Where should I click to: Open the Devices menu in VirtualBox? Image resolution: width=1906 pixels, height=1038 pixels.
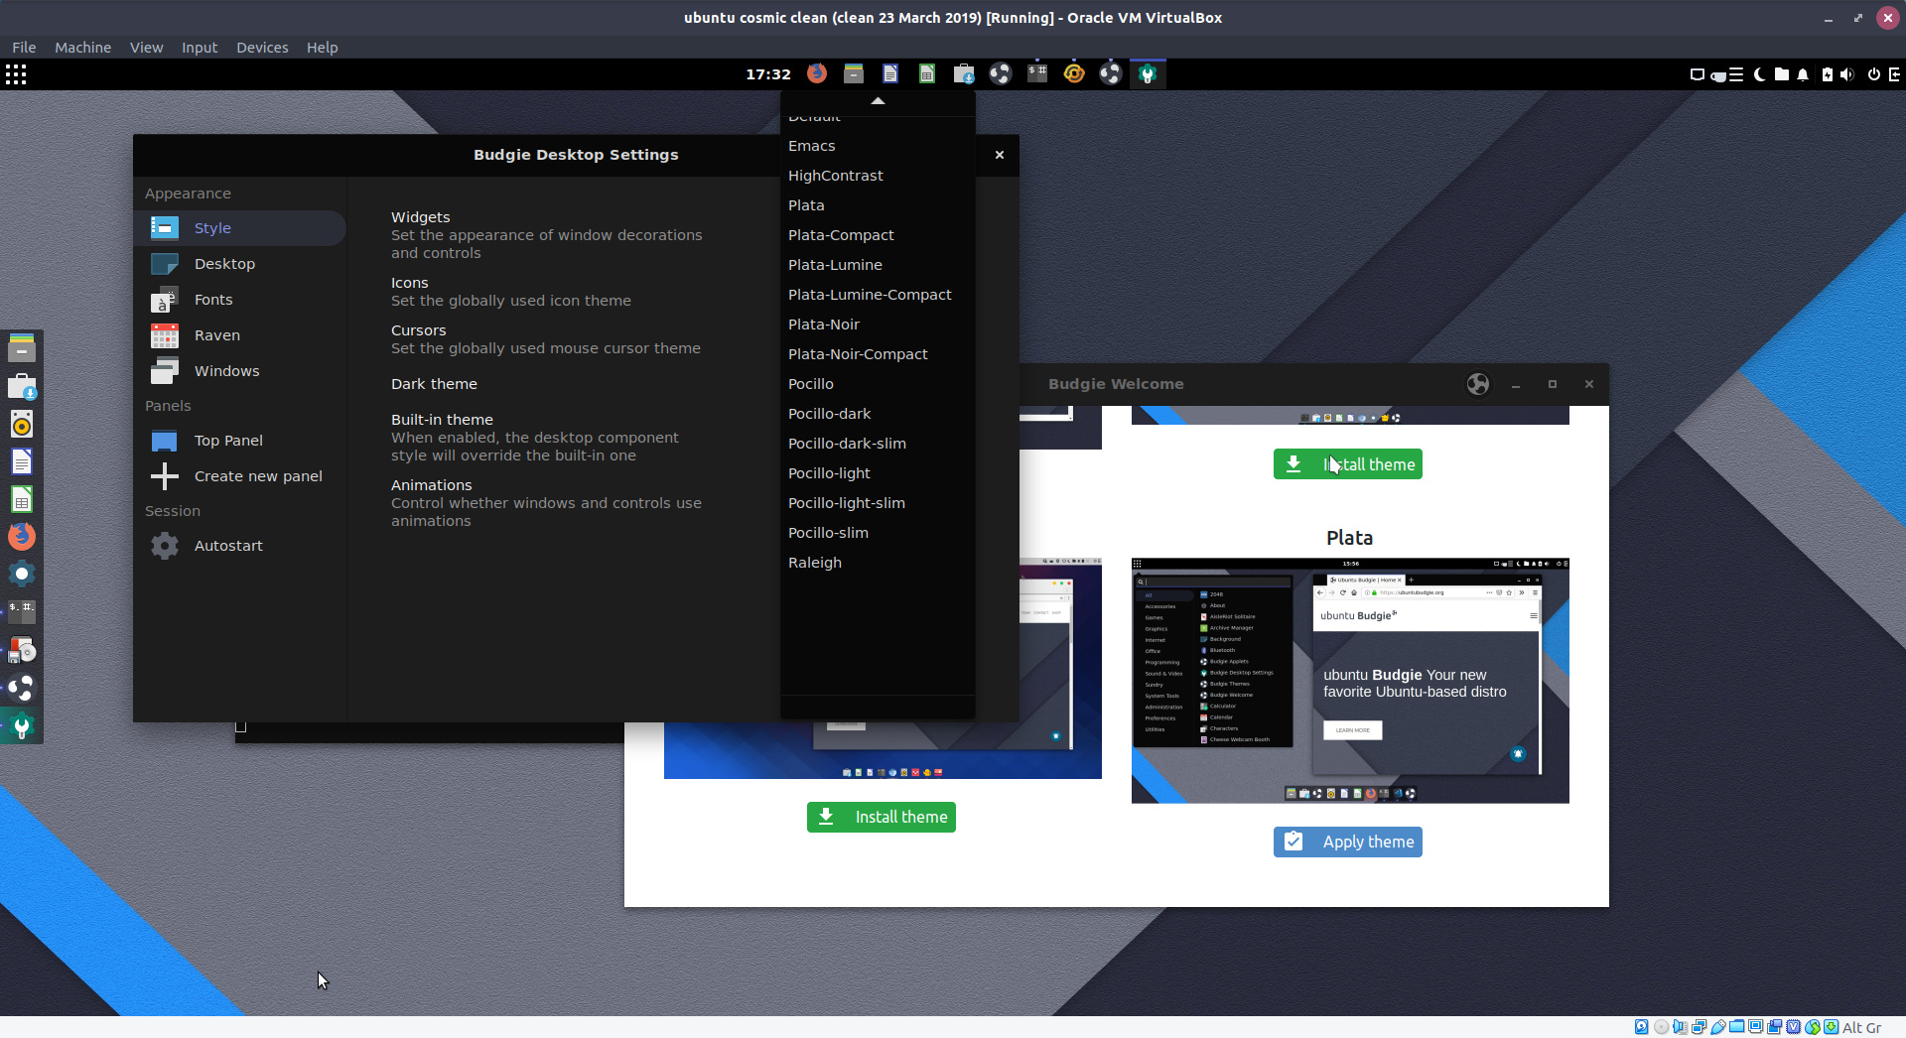pos(261,47)
